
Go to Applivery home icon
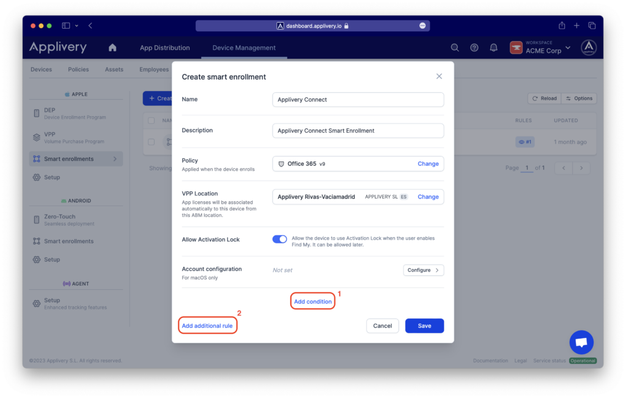[x=112, y=48]
